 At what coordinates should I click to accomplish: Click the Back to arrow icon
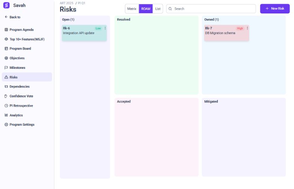pyautogui.click(x=6, y=17)
